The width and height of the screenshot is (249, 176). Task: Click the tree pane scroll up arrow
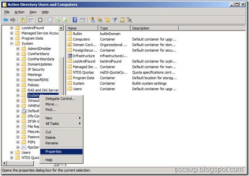(61, 28)
